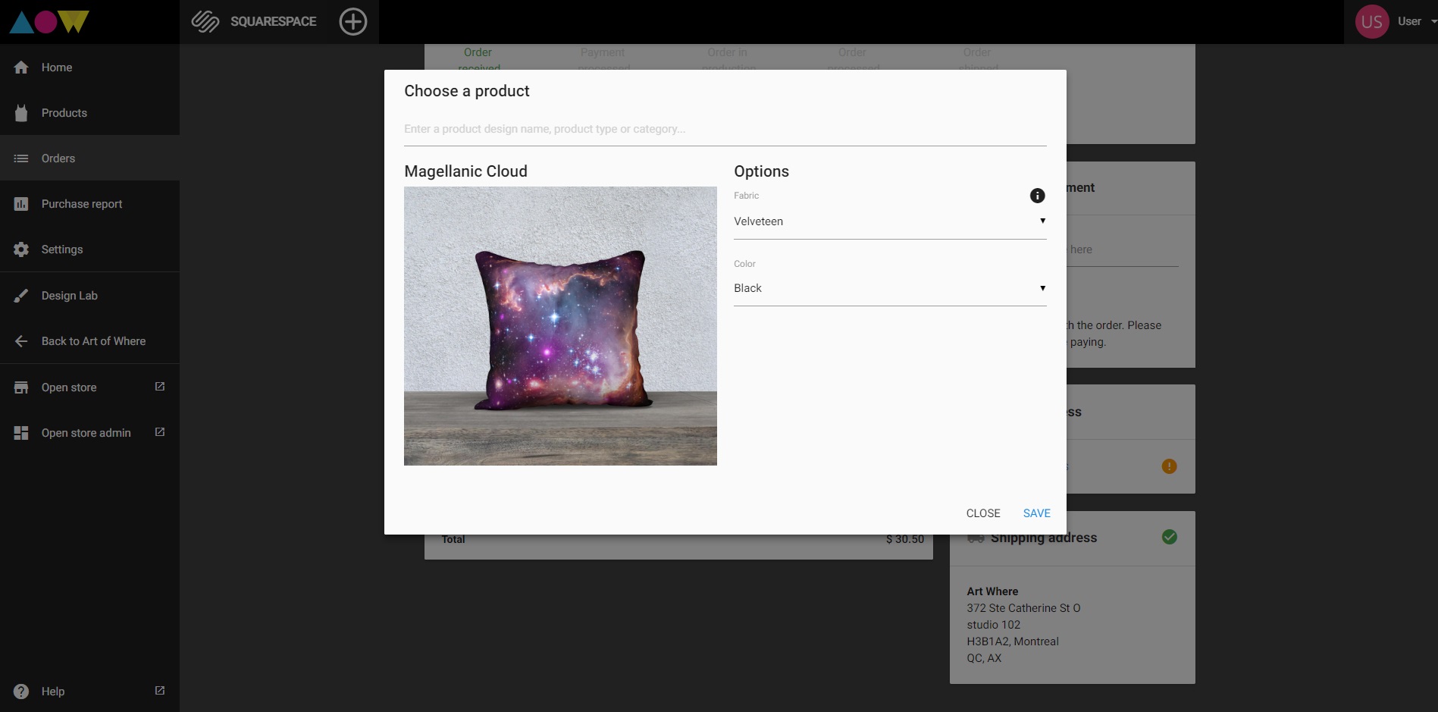Click external link icon beside Open store admin
The image size is (1438, 712).
pos(160,432)
